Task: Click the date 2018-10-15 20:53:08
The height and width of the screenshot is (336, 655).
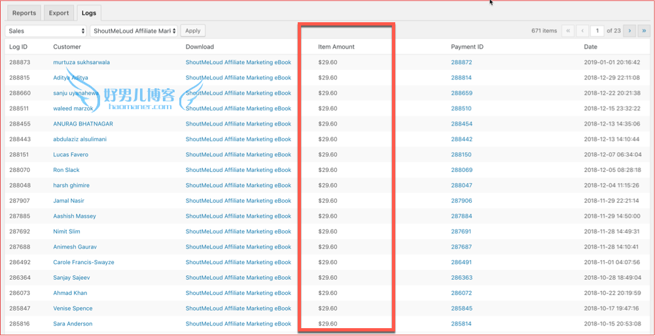Action: point(612,324)
